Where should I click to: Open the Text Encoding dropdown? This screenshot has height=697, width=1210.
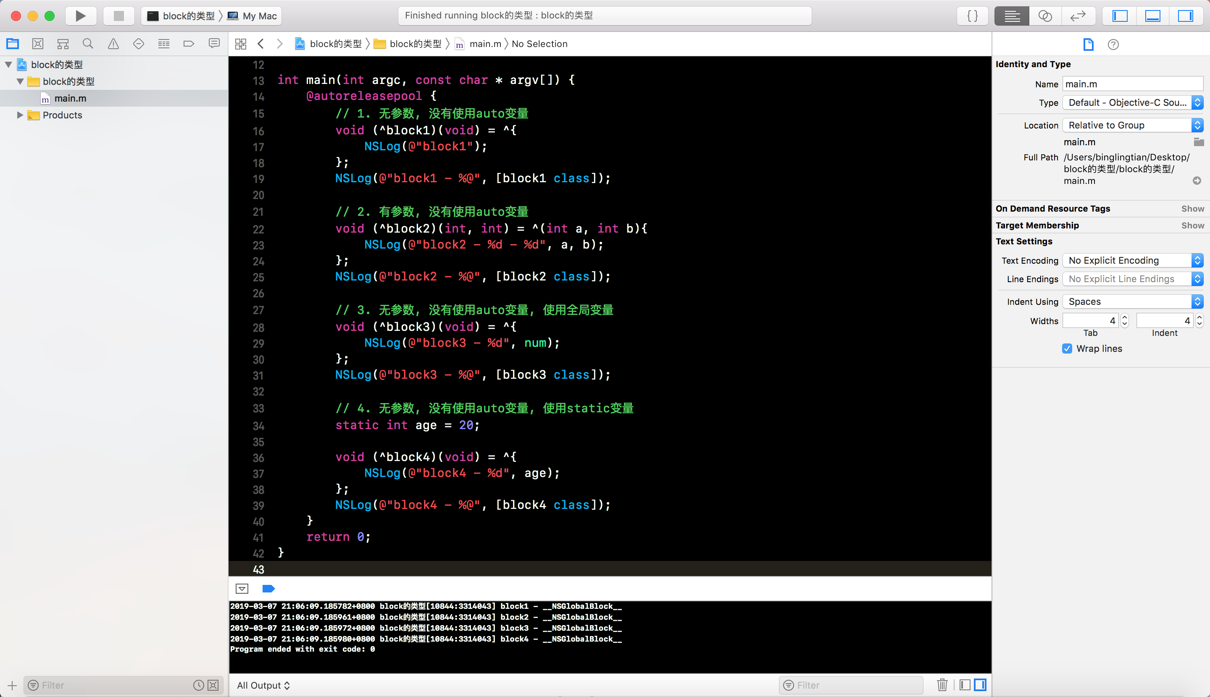coord(1132,260)
